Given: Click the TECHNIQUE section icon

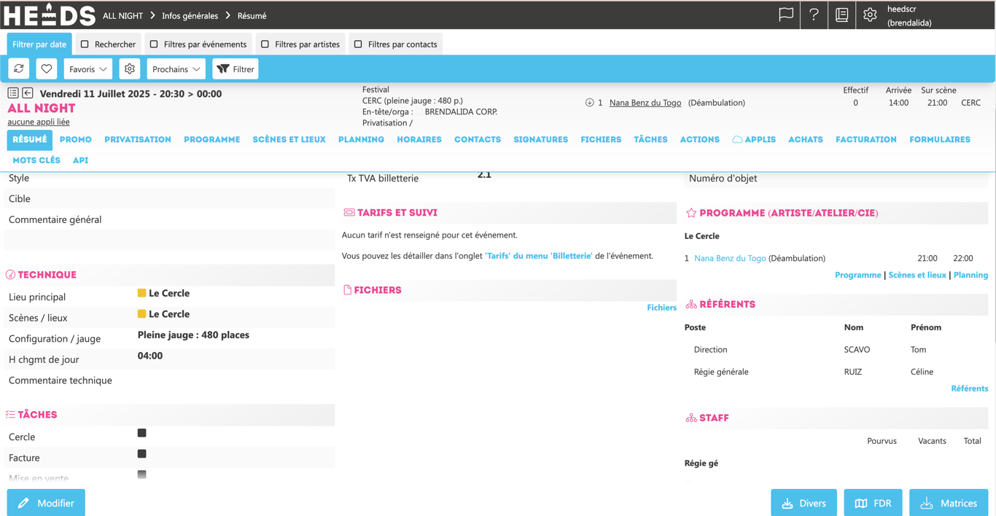Looking at the screenshot, I should tap(10, 275).
